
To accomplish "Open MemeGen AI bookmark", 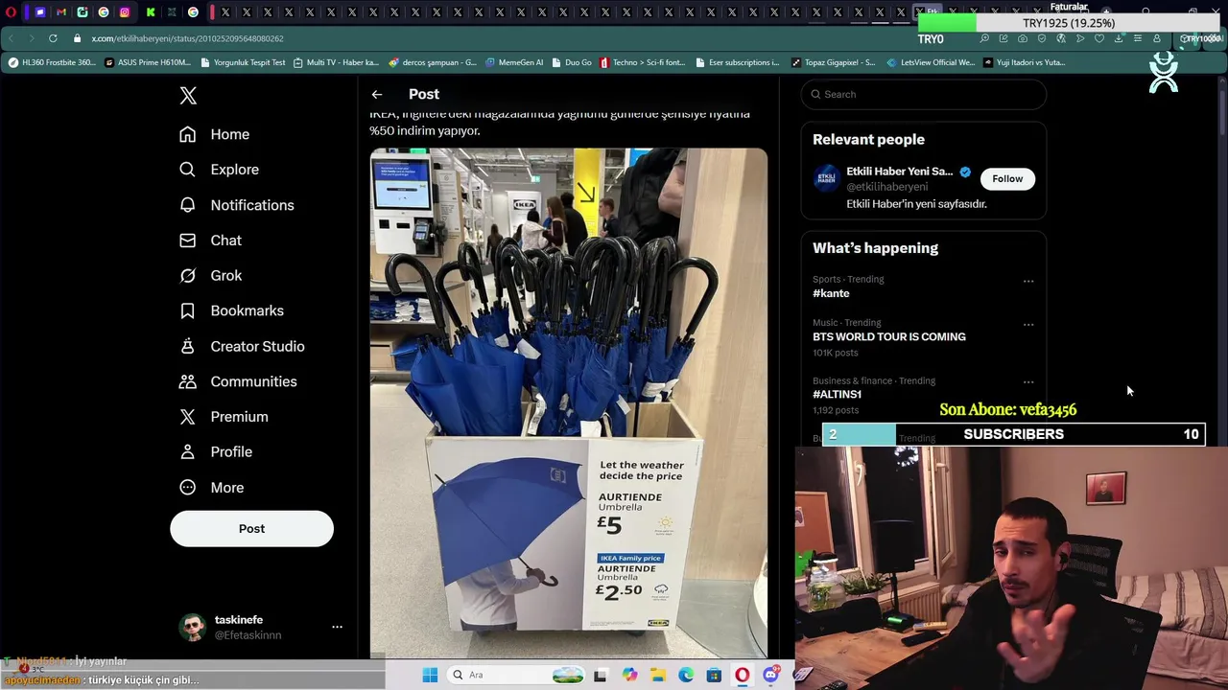I will click(x=514, y=62).
